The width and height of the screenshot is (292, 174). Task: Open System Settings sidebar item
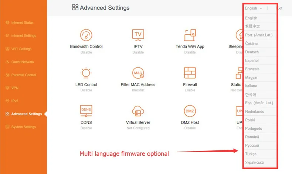click(23, 127)
